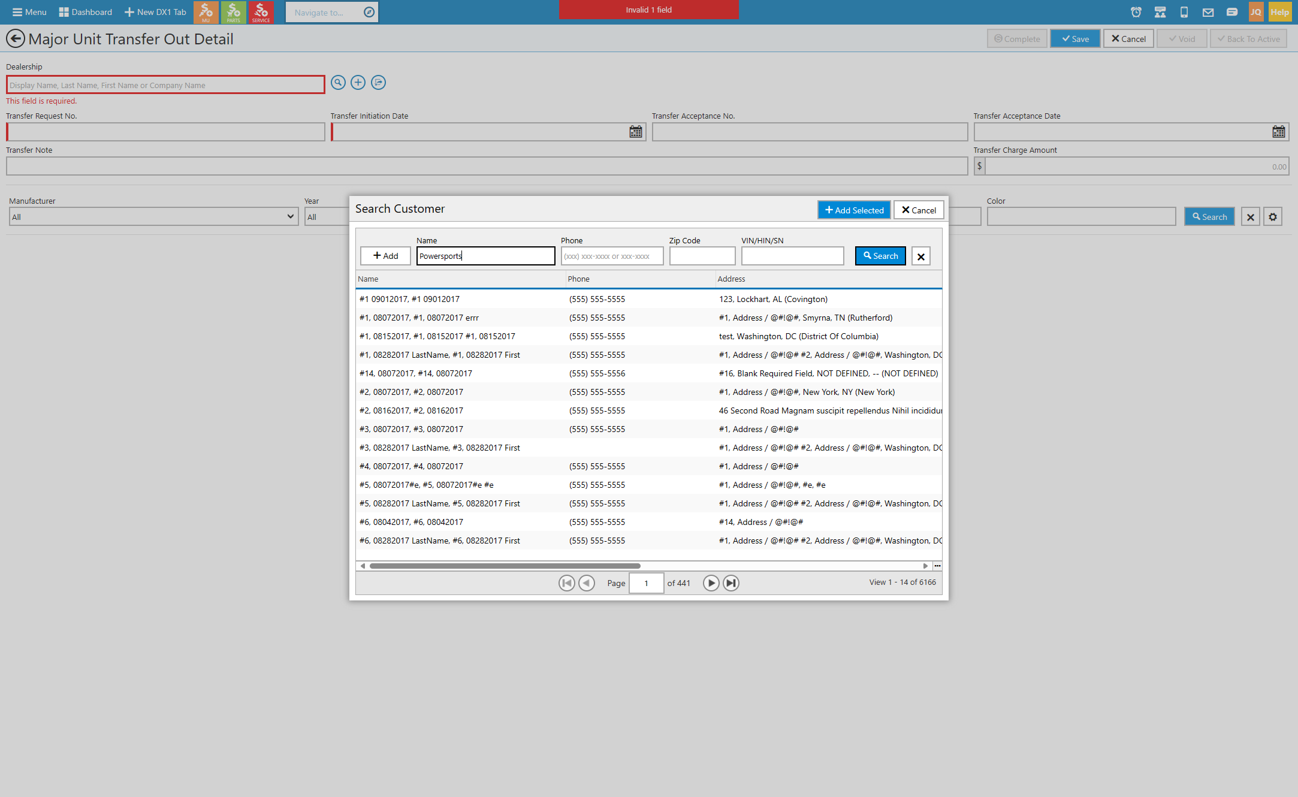Save the transfer out detail

(1075, 39)
